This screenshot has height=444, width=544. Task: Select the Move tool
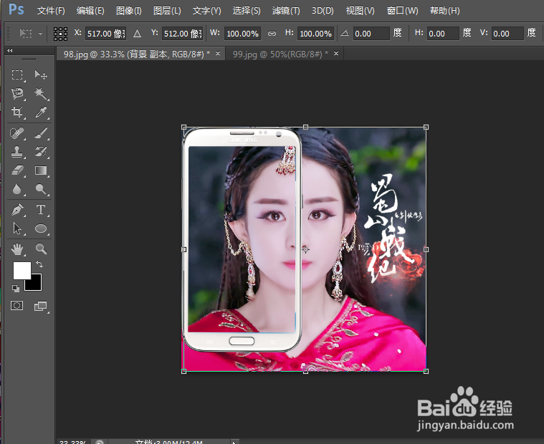click(x=41, y=75)
